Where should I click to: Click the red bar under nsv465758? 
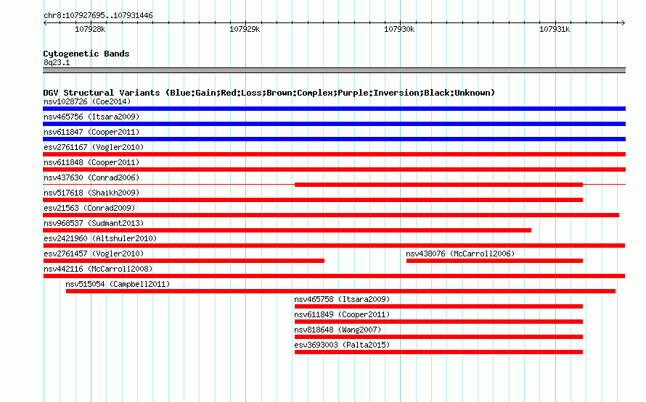click(438, 306)
